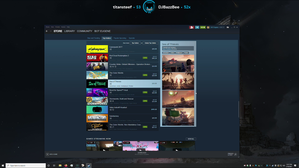Open Satisfactory game thumbnail
The height and width of the screenshot is (168, 299).
pyautogui.click(x=97, y=118)
